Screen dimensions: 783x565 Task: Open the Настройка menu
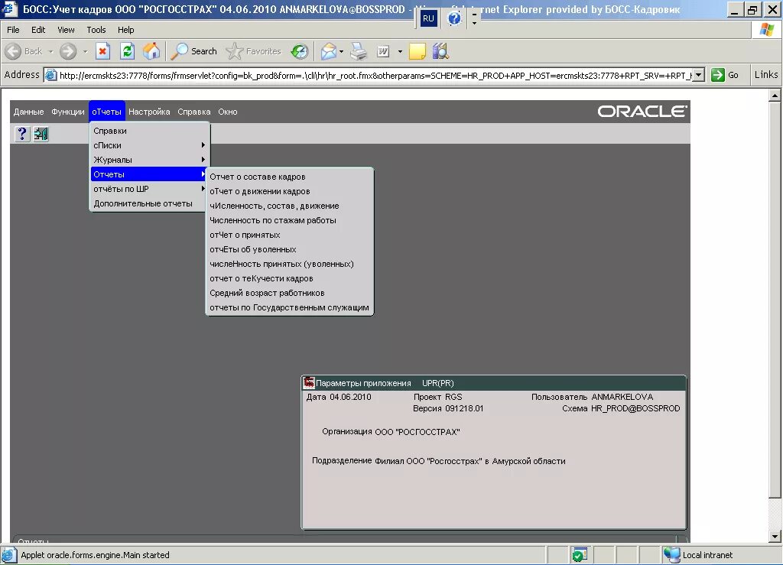149,112
